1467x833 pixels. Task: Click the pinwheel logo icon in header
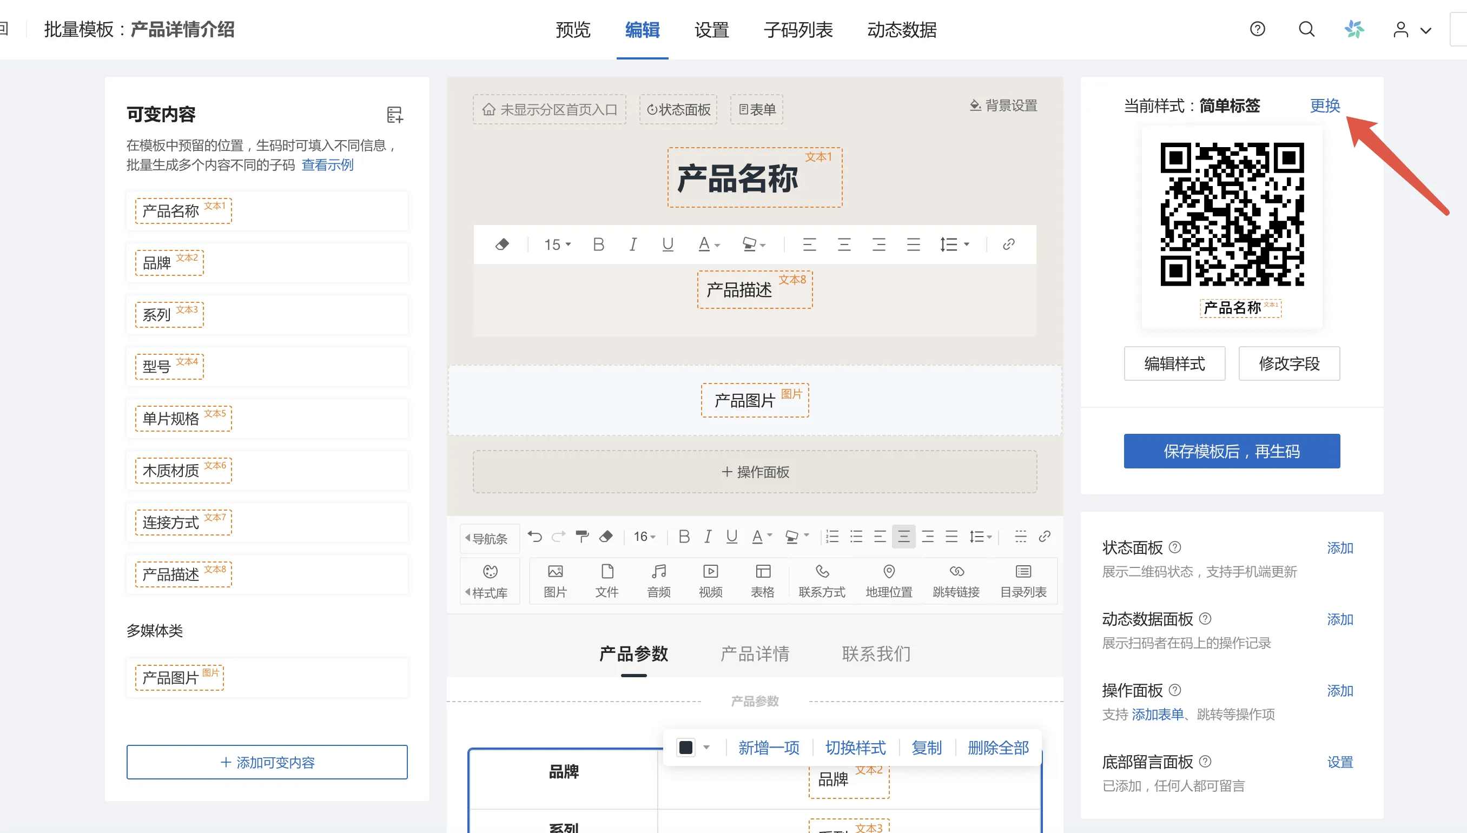tap(1354, 29)
